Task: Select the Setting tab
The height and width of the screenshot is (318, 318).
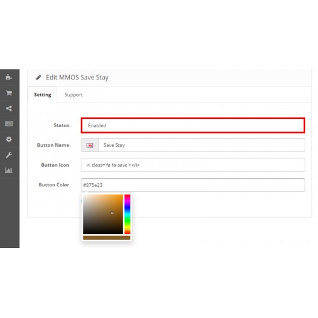Action: pos(43,95)
